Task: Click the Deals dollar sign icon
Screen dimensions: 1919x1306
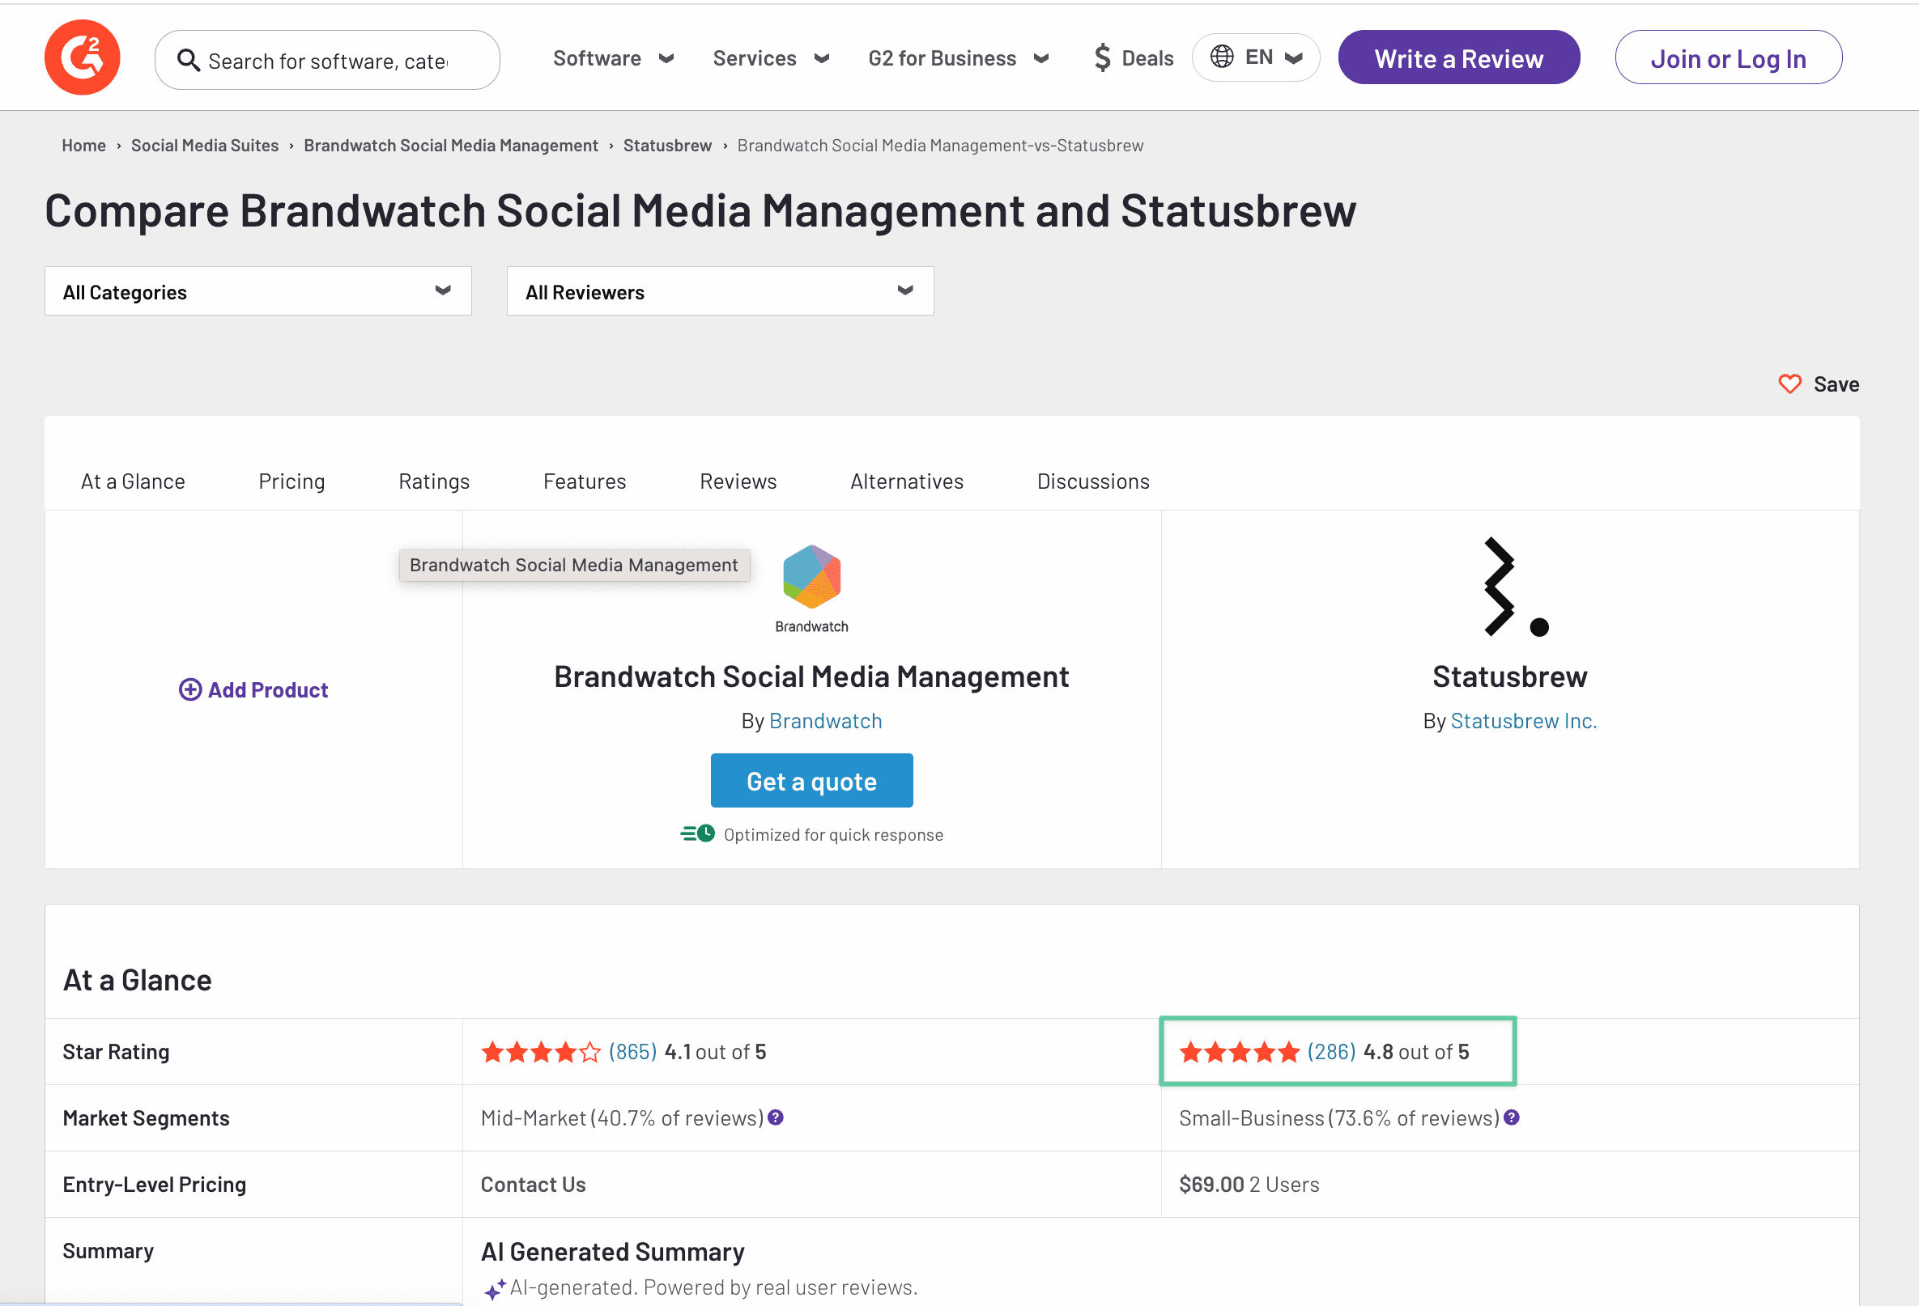Action: (1101, 57)
